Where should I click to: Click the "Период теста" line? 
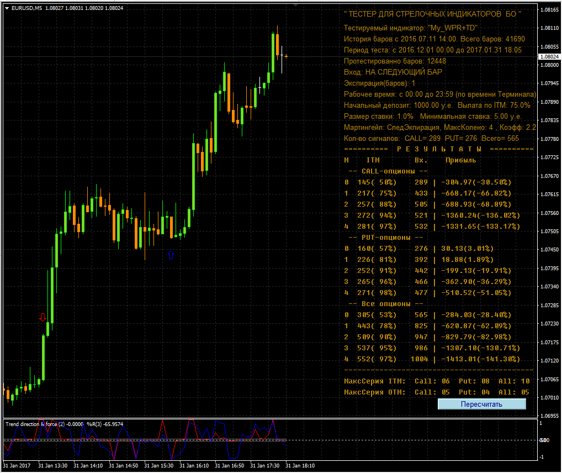pos(433,50)
